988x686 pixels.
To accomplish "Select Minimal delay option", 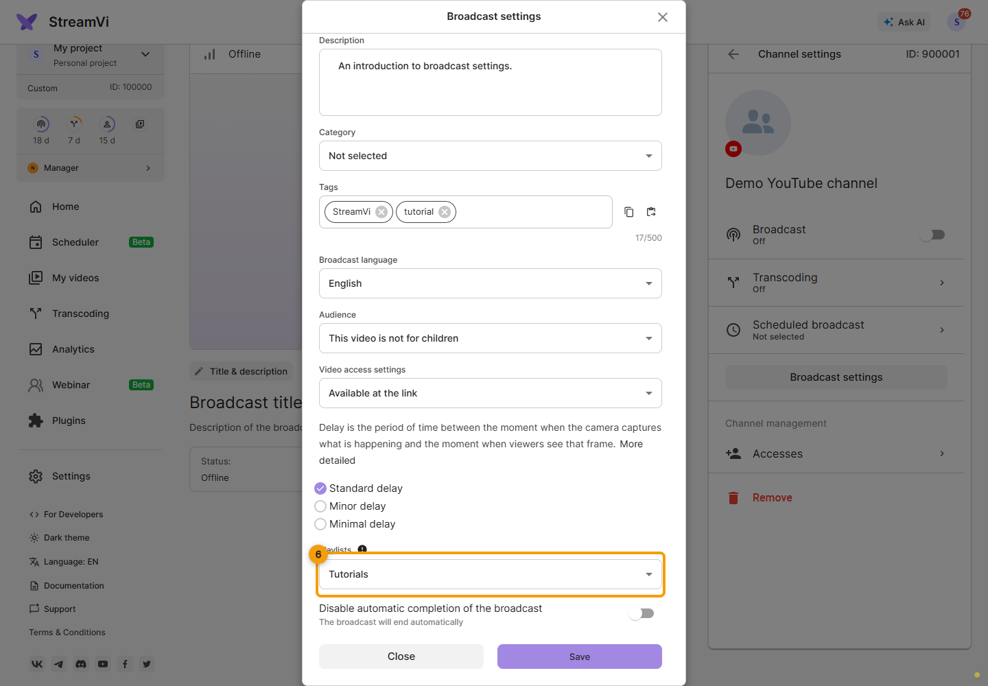I will pos(320,524).
